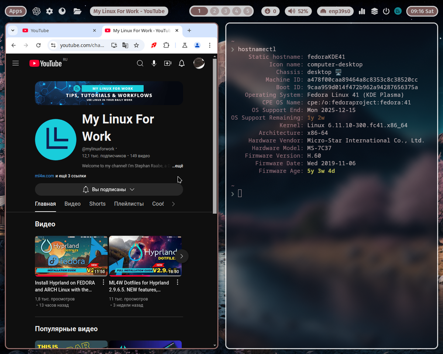This screenshot has height=354, width=443.
Task: Open the 'Плейлисты' channel tab
Action: 129,204
